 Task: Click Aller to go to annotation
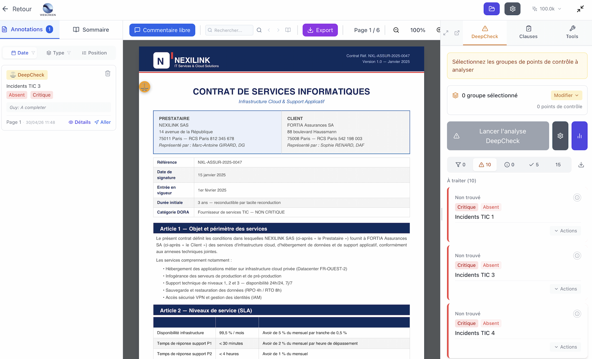(103, 122)
